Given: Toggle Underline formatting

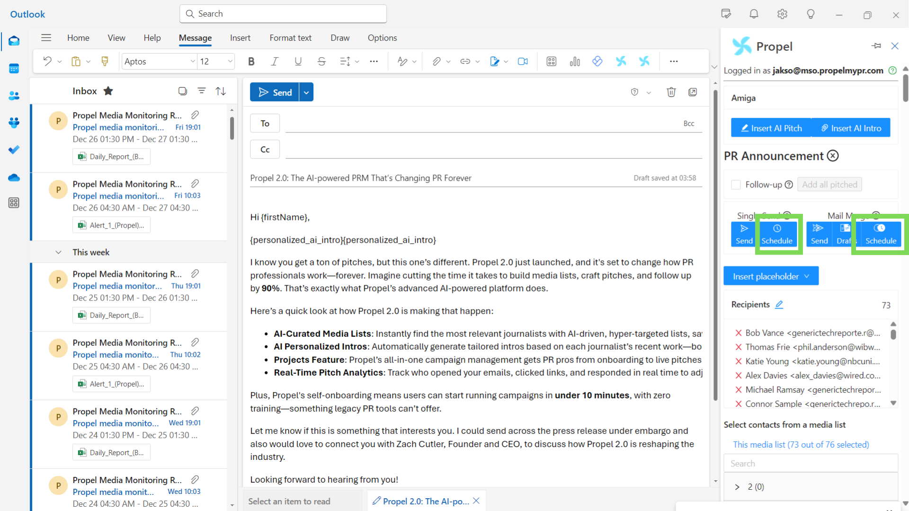Looking at the screenshot, I should [x=298, y=61].
